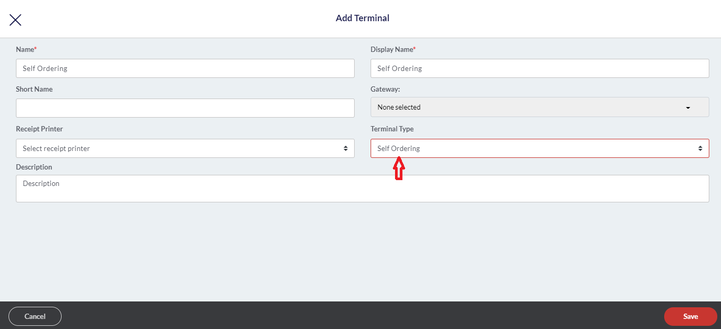This screenshot has height=329, width=721.
Task: Close the Add Terminal form using X
Action: 15,20
